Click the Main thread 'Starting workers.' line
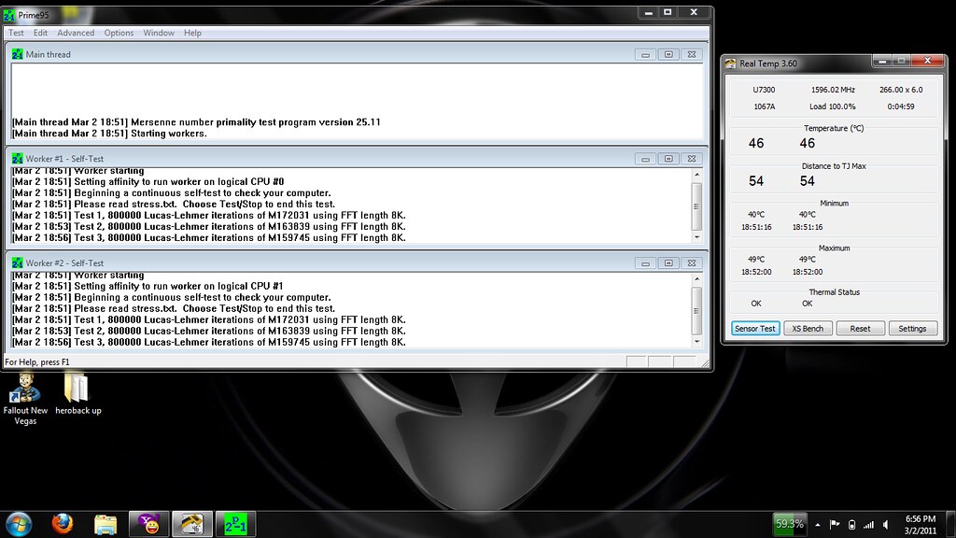 pyautogui.click(x=110, y=134)
